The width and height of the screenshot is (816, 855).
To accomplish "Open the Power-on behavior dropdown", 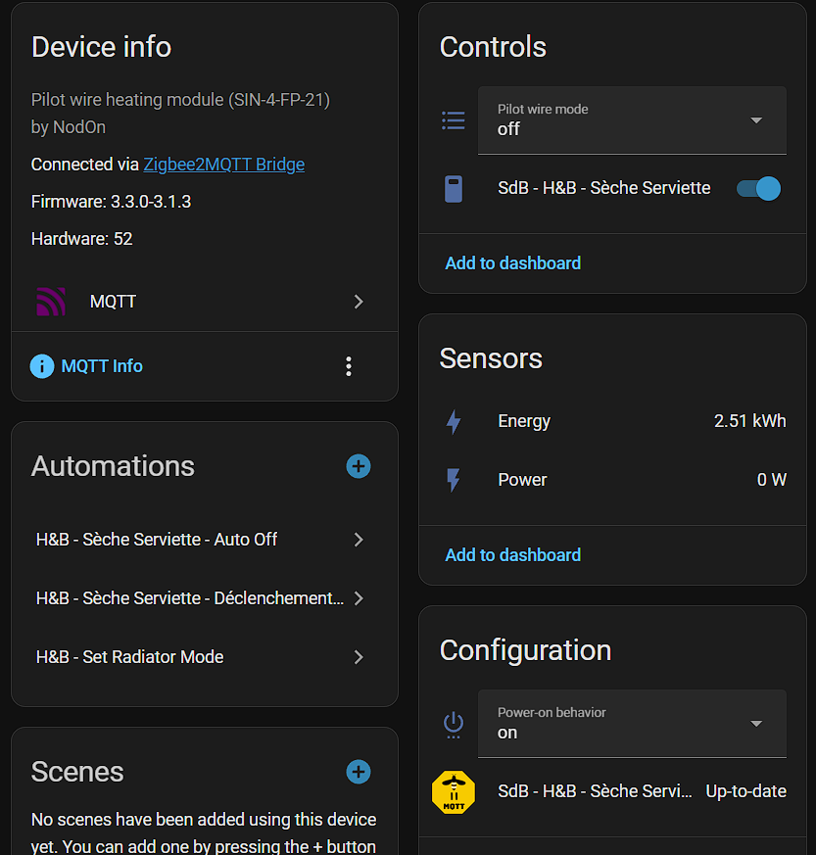I will (632, 724).
